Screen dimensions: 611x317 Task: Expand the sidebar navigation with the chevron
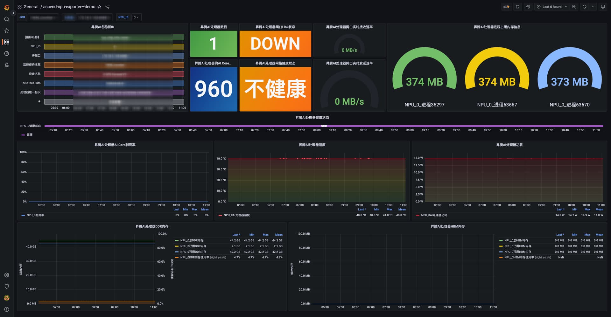pyautogui.click(x=13, y=13)
